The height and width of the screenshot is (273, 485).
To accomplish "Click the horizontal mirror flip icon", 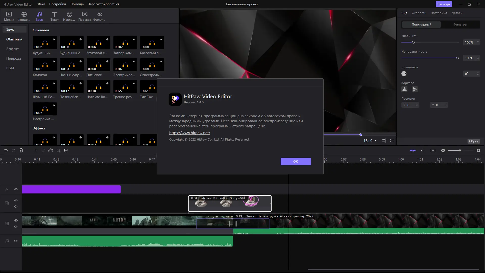I will [404, 89].
